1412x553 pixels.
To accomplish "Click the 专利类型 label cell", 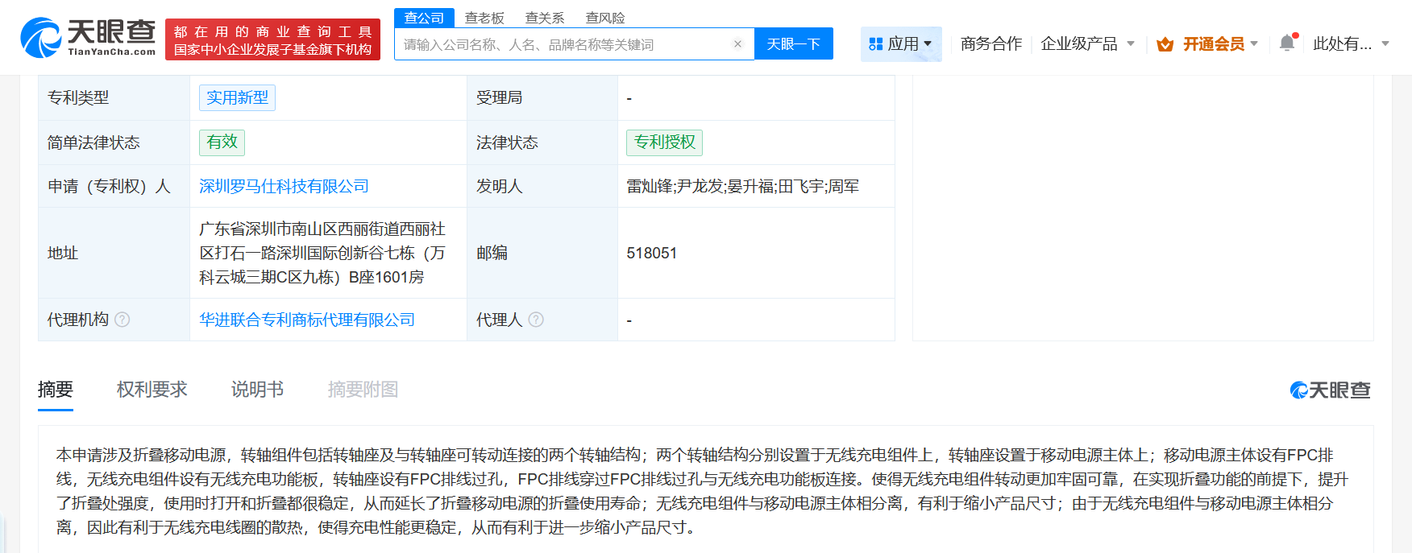I will coord(114,97).
